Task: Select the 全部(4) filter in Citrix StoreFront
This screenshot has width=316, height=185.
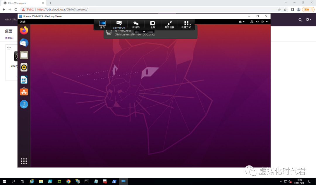Action: [9, 38]
